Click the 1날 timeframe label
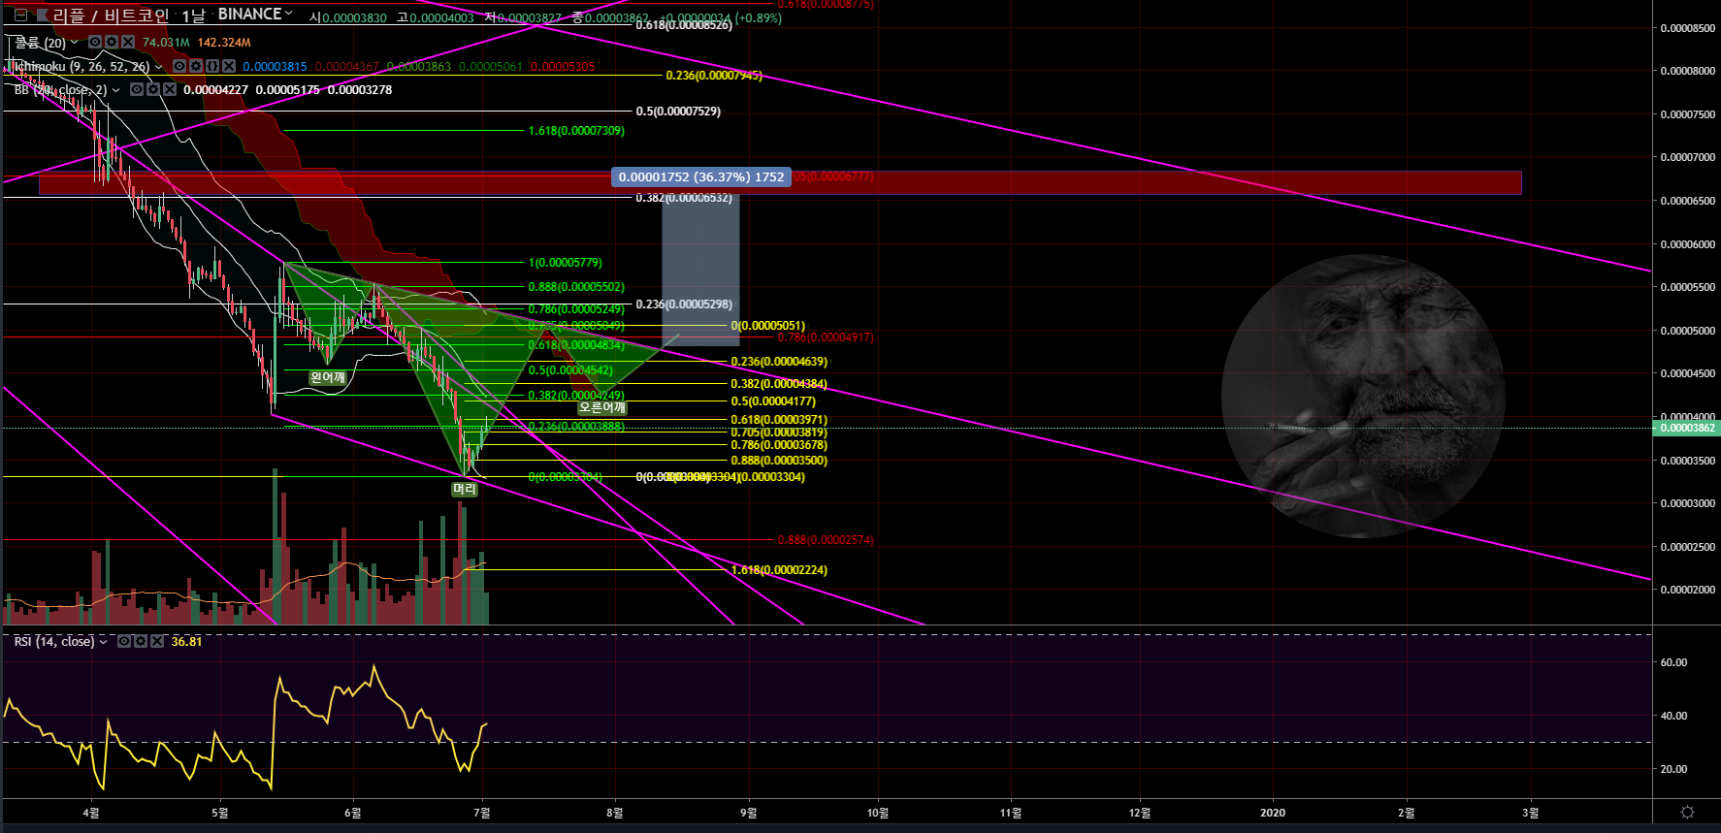 [x=193, y=16]
